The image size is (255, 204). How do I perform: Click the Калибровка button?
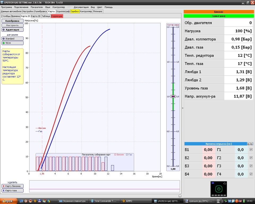click(x=12, y=21)
